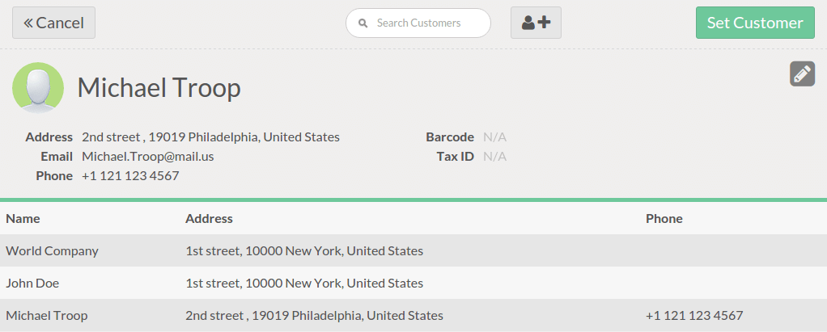This screenshot has width=827, height=332.
Task: Click the add new customer icon
Action: [536, 23]
